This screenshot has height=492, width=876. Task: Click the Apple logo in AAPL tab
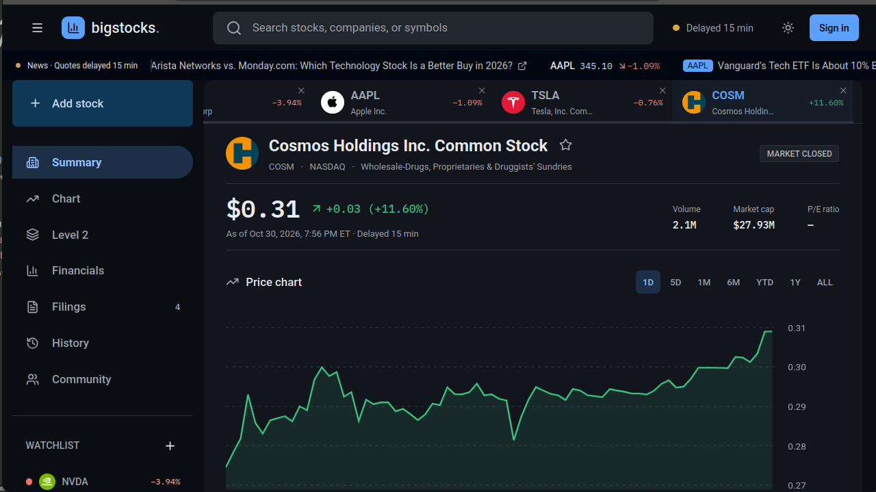click(x=333, y=103)
